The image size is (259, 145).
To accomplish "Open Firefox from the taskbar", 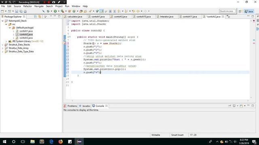I will pos(60,141).
